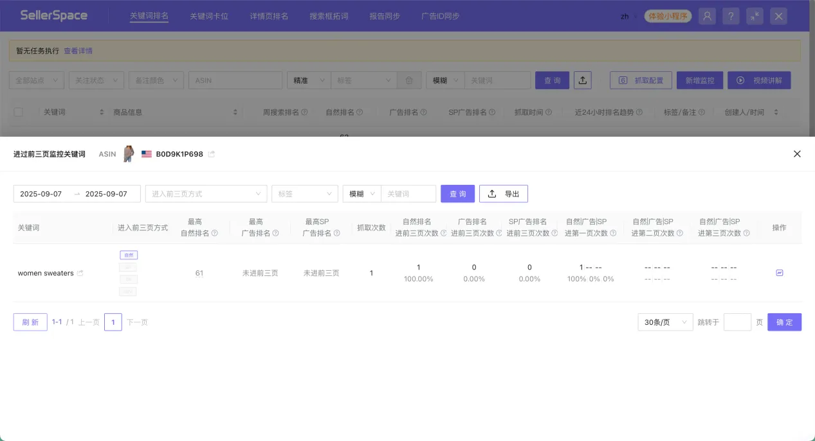815x441 pixels.
Task: Click help icon beside 最高自然排名 header
Action: pyautogui.click(x=215, y=233)
